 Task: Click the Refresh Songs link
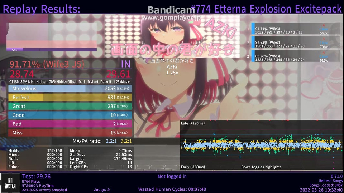pos(331,181)
